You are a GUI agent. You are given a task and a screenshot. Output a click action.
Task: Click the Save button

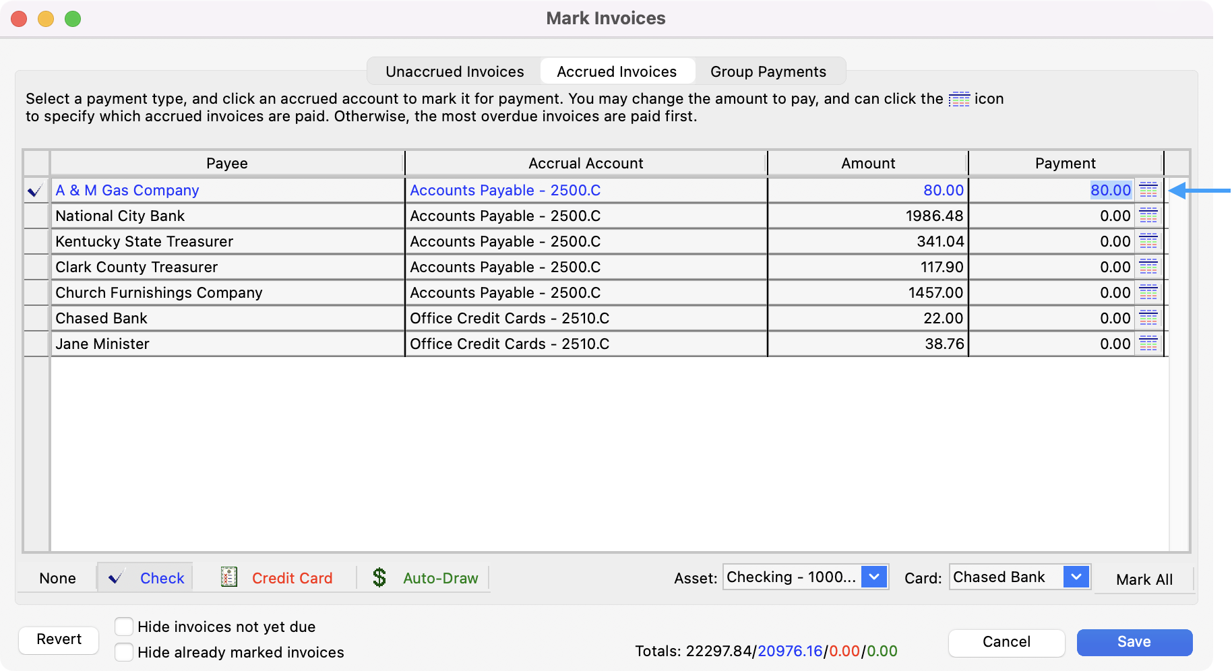click(1134, 642)
